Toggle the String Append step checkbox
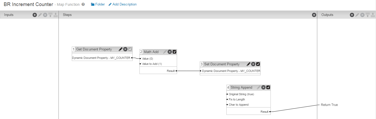Viewport: 376px width, 119px height. click(268, 87)
